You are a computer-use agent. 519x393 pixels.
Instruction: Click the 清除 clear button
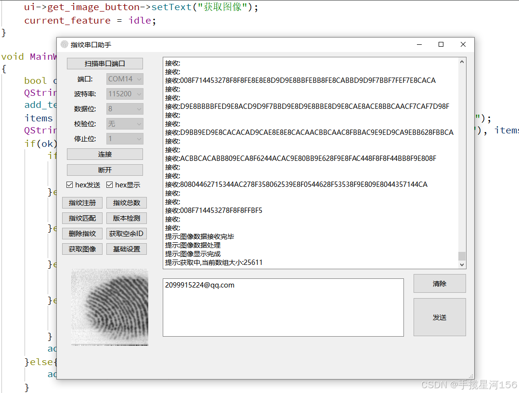click(x=440, y=283)
